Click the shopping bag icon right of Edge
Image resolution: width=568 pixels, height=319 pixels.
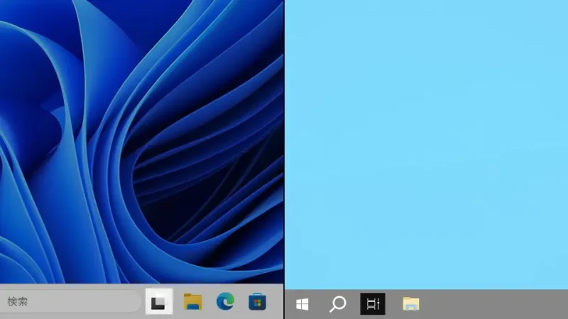tap(258, 303)
